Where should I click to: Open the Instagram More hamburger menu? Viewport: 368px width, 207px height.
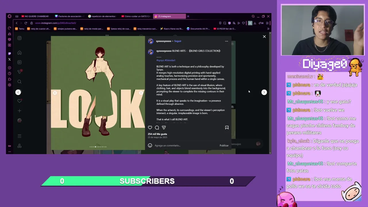20,136
